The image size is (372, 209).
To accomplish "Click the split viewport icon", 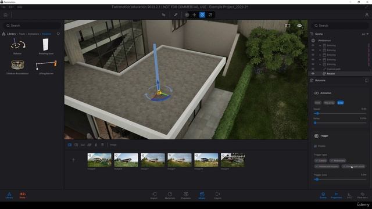I will click(x=288, y=26).
